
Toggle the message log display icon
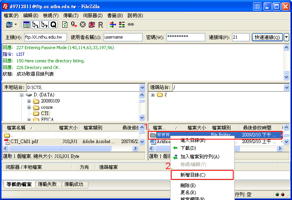click(x=26, y=25)
